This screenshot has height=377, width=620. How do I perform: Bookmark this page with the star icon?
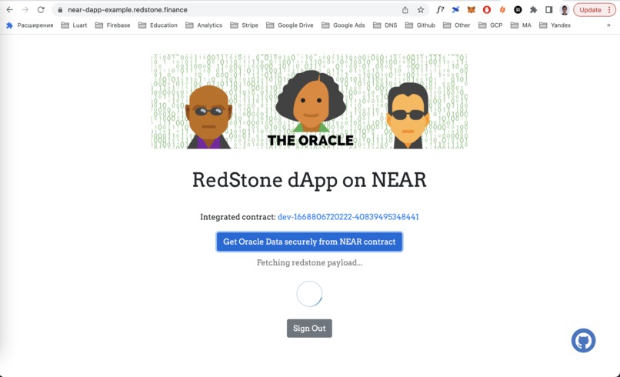click(421, 10)
